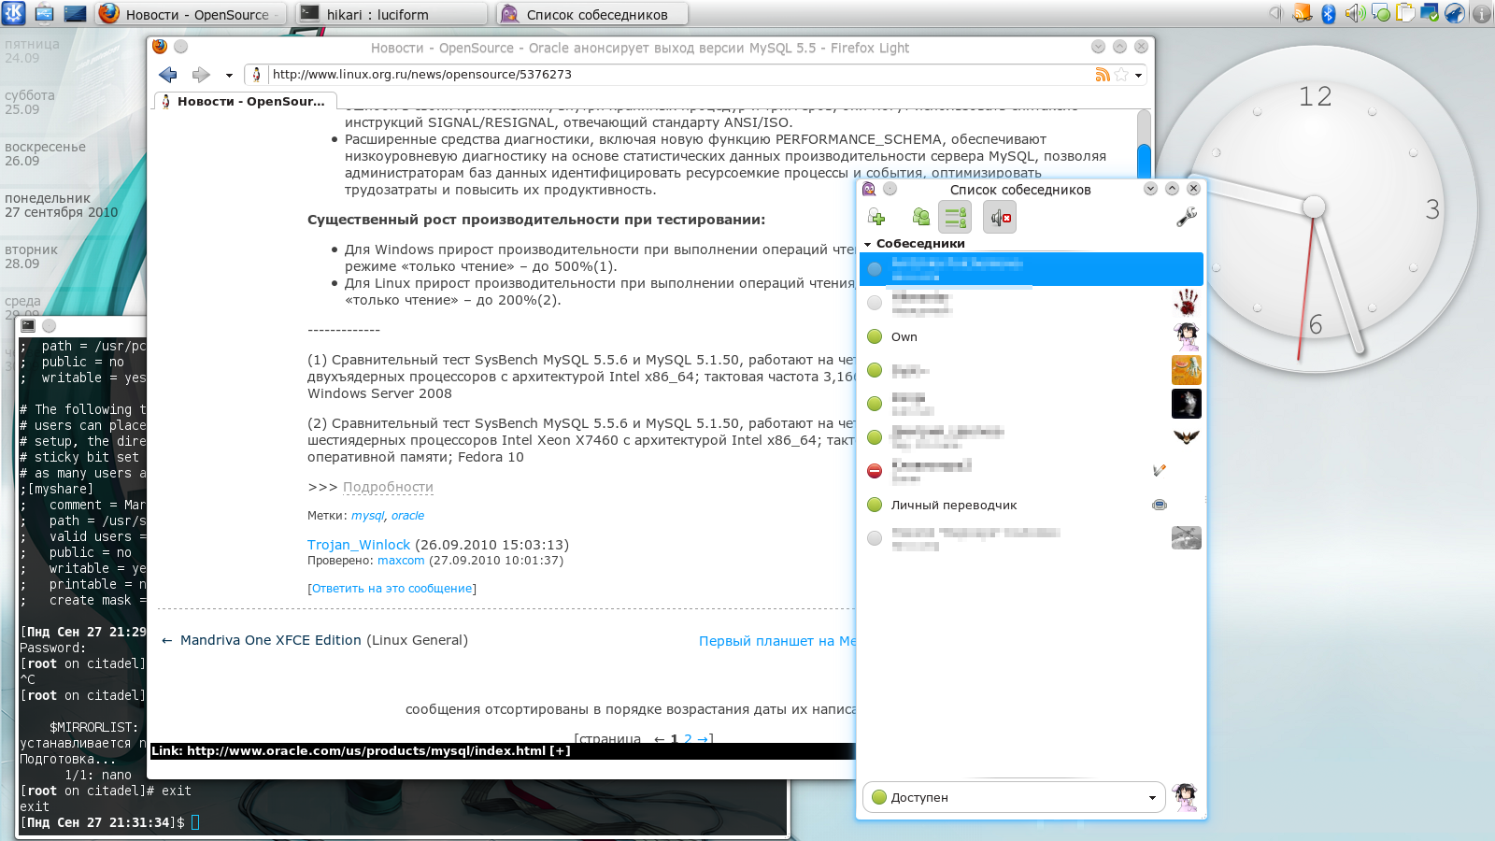Open the mysql tag link
This screenshot has width=1495, height=841.
click(x=368, y=516)
